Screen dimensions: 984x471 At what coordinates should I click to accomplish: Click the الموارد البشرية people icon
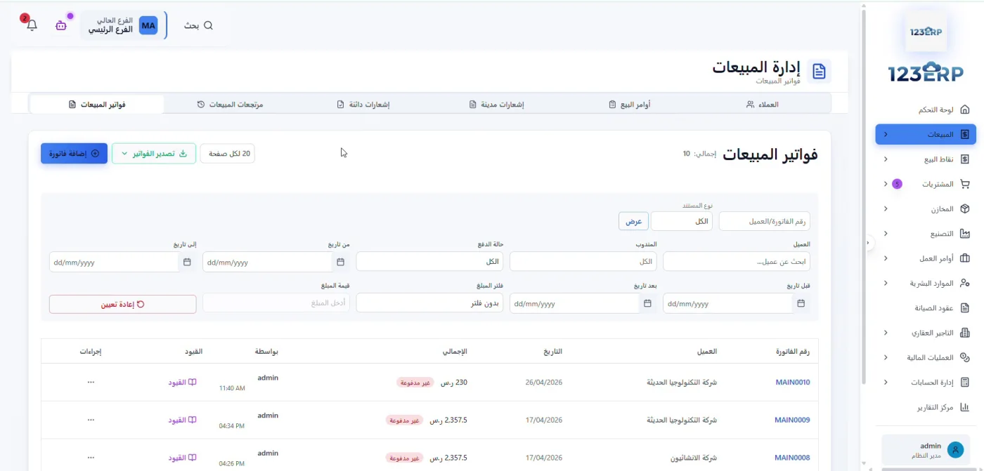click(965, 283)
